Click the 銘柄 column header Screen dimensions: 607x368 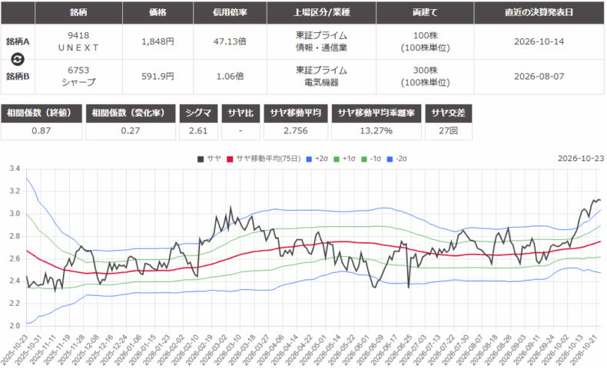[x=78, y=12]
